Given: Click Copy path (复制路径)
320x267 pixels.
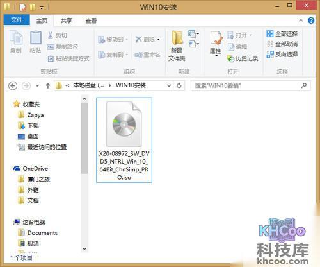Looking at the screenshot, I should click(63, 47).
